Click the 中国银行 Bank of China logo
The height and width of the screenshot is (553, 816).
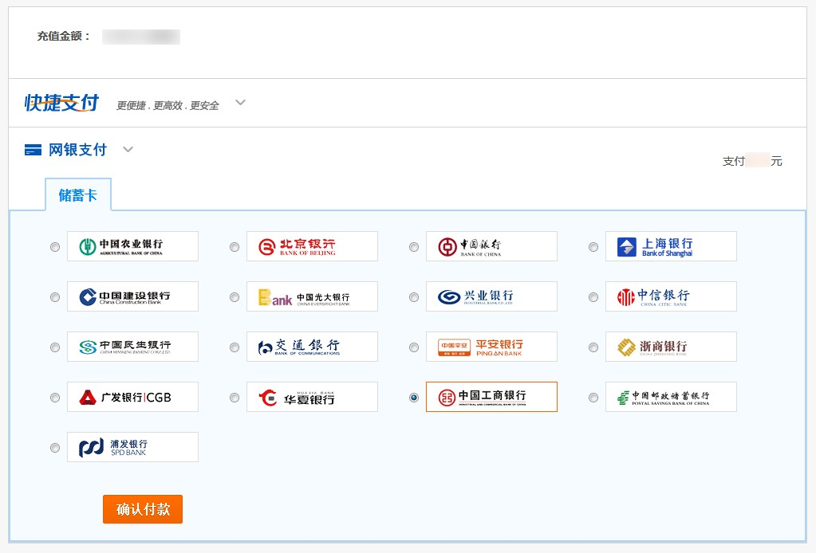tap(492, 246)
